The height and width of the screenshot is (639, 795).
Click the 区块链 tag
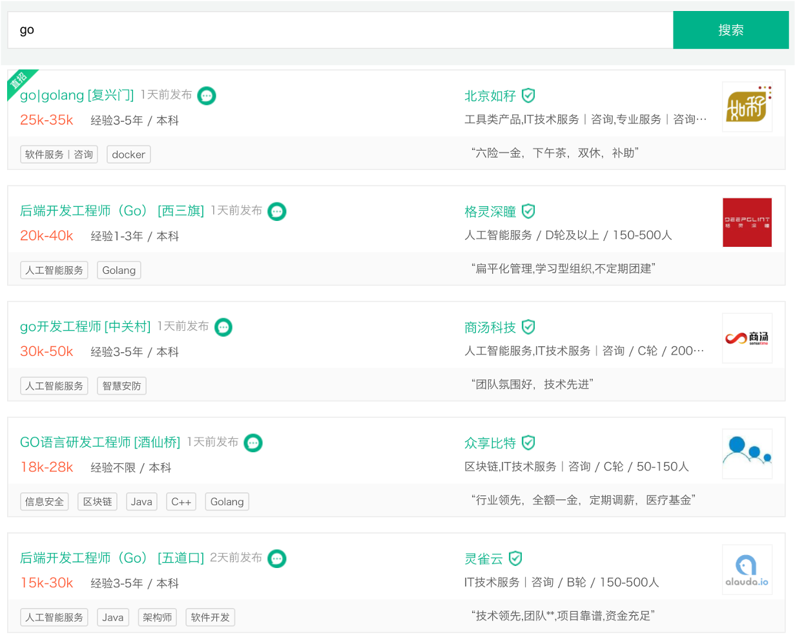(98, 501)
